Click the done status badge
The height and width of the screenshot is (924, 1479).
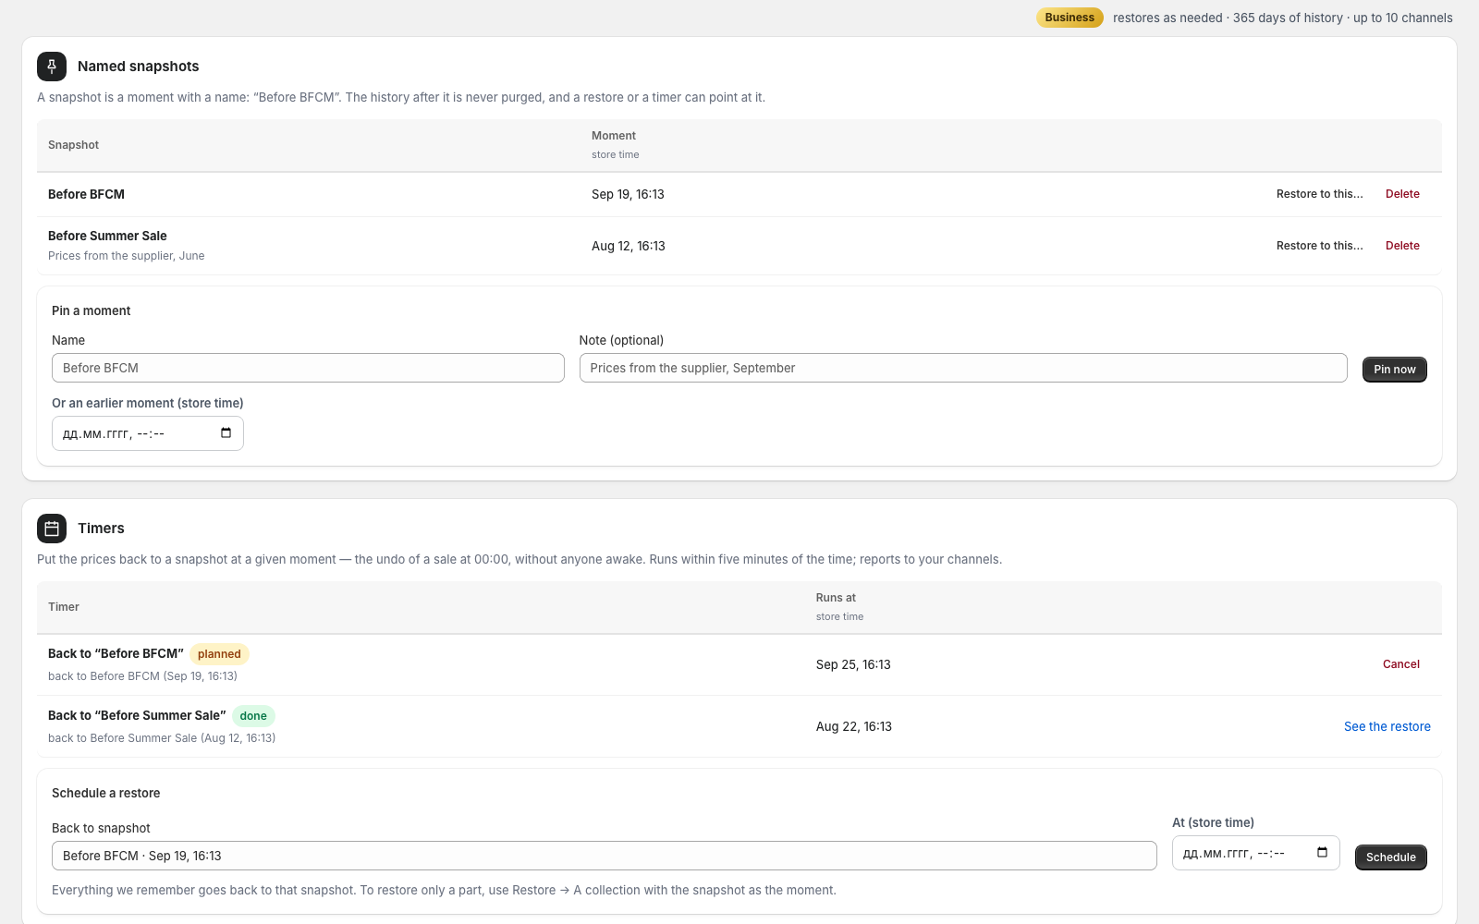(253, 716)
